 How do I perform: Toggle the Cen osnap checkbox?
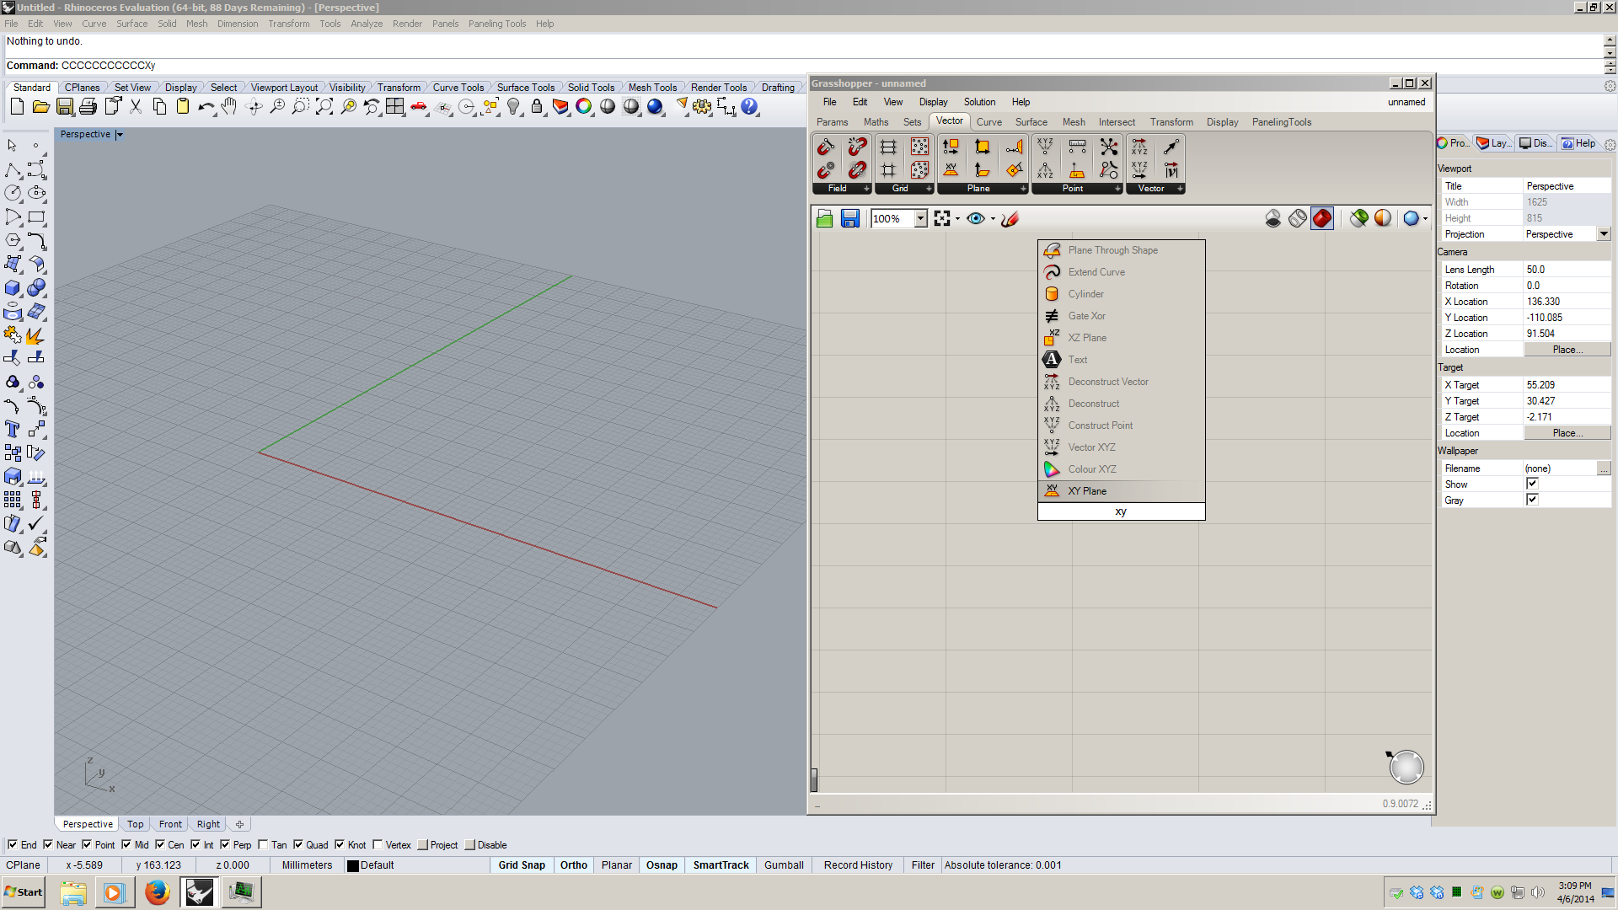[x=160, y=844]
